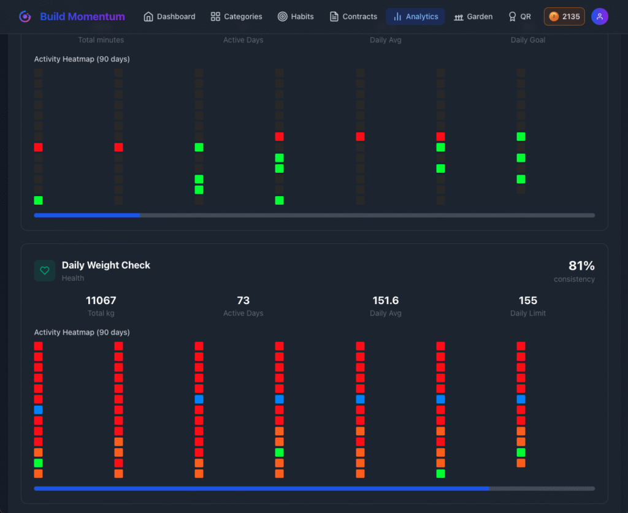Click the Categories grid icon

pos(215,17)
